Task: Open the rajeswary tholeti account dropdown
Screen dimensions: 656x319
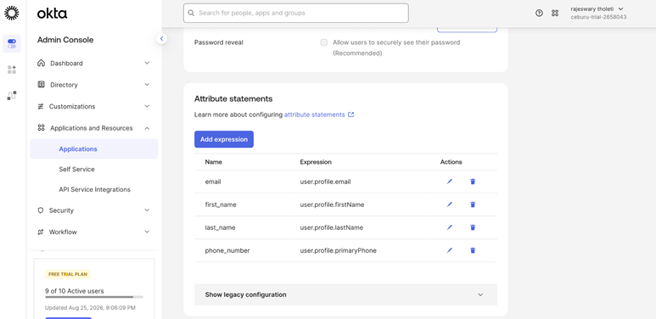Action: (x=597, y=8)
